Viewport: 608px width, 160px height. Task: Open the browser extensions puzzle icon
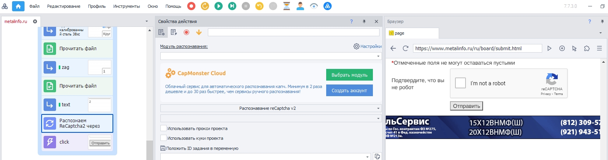point(587,48)
